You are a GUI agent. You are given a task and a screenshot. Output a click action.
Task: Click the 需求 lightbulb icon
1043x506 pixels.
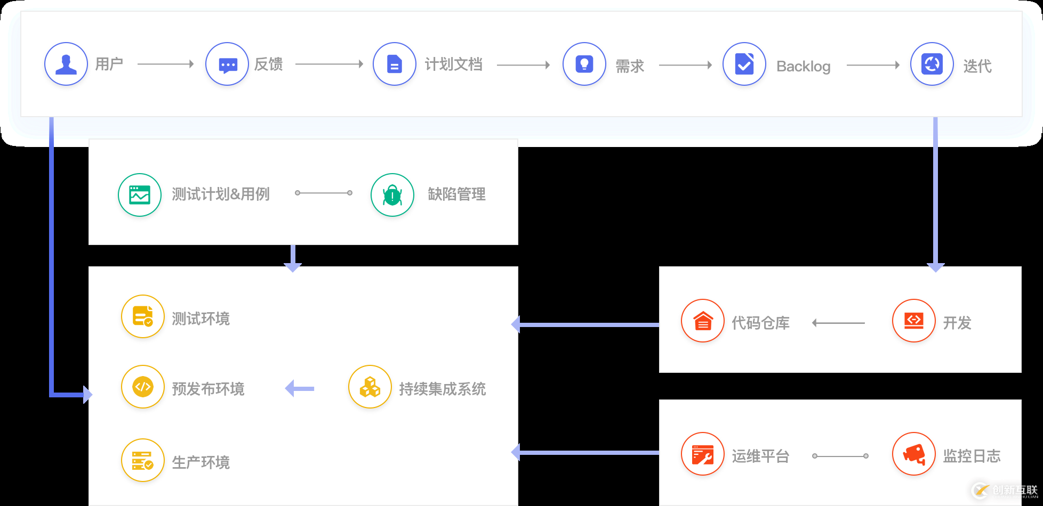click(583, 63)
